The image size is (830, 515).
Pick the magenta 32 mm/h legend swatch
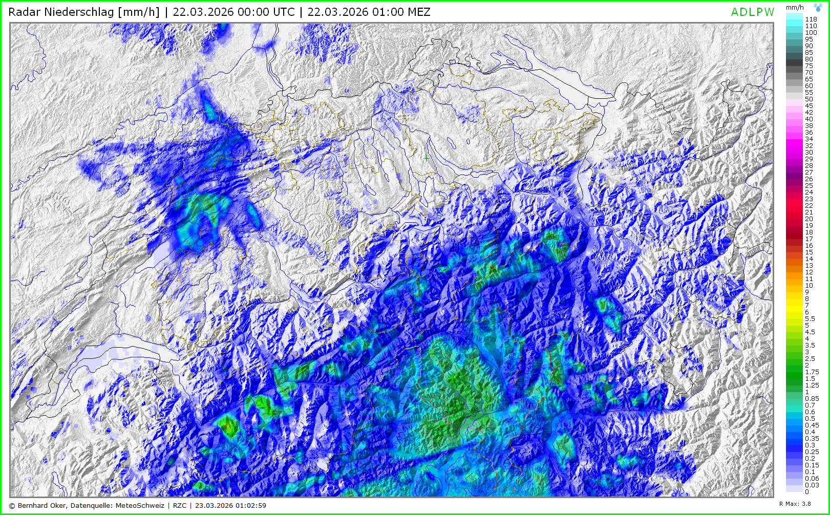(794, 146)
